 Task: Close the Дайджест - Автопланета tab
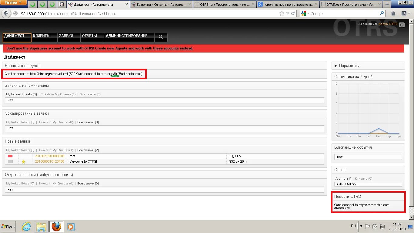126,5
